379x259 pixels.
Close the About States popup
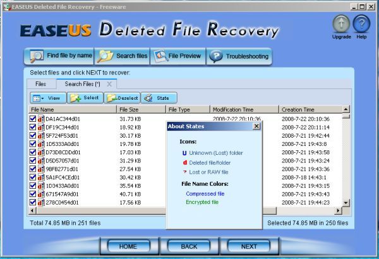click(256, 126)
